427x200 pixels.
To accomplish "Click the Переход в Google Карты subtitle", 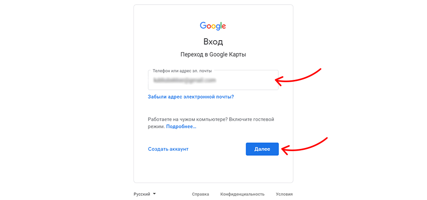I will pyautogui.click(x=213, y=55).
